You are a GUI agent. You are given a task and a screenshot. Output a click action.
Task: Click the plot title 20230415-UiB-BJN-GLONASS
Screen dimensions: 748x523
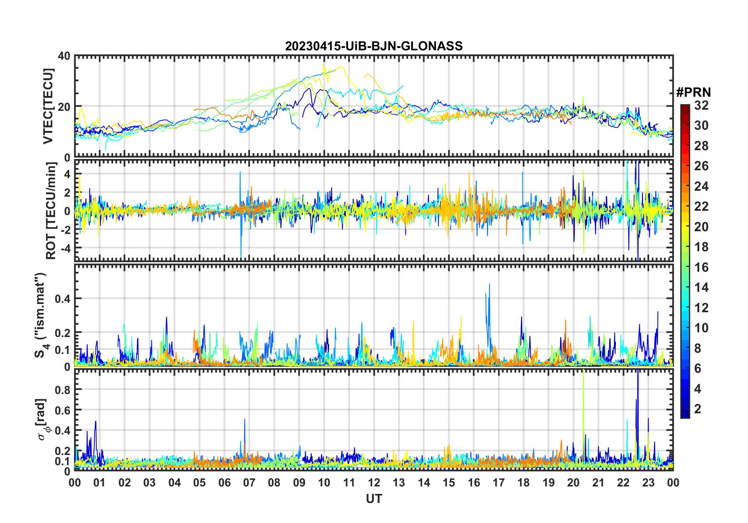(374, 46)
